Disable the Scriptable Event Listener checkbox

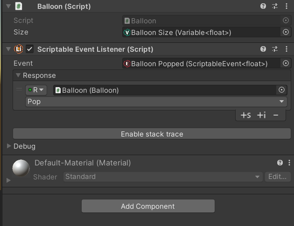(29, 49)
